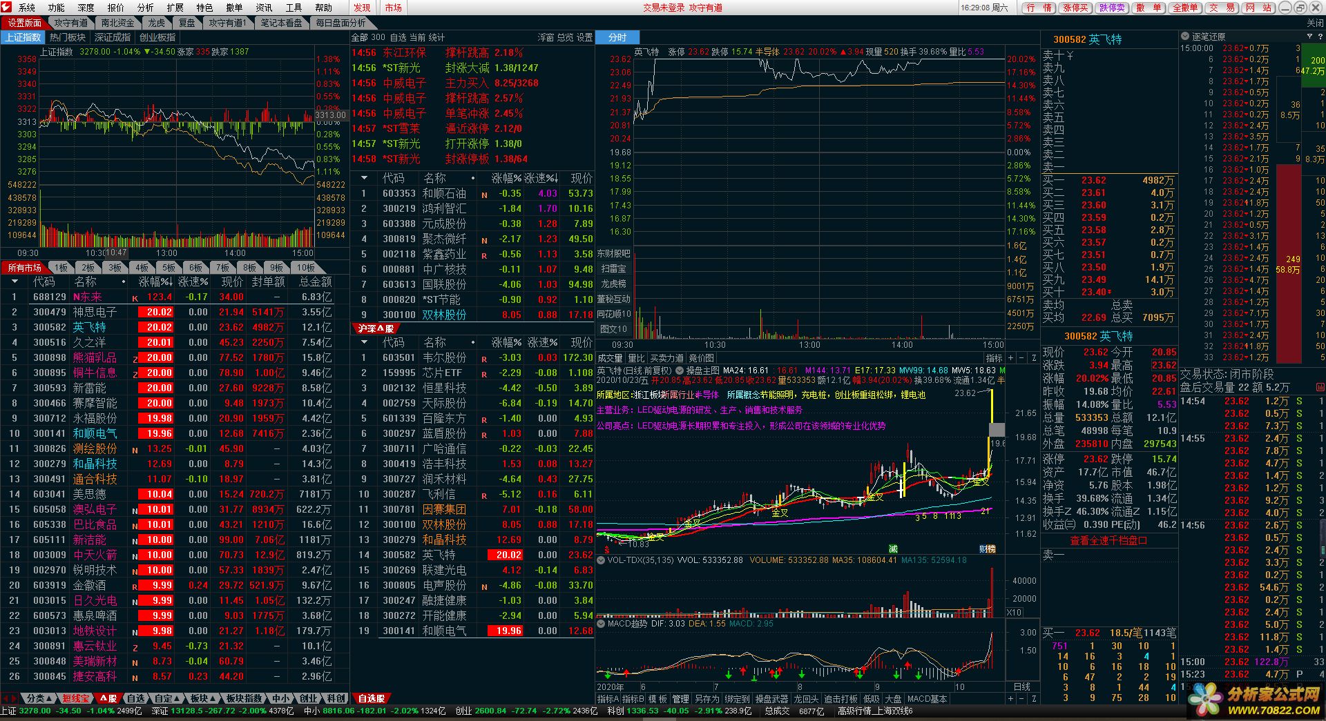Click the right scroll arrow beside bottom tabs
Screen dimensions: 1326x721
point(14,698)
